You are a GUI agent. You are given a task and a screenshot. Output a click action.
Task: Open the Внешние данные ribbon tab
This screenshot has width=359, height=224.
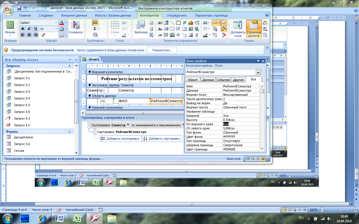(x=74, y=15)
